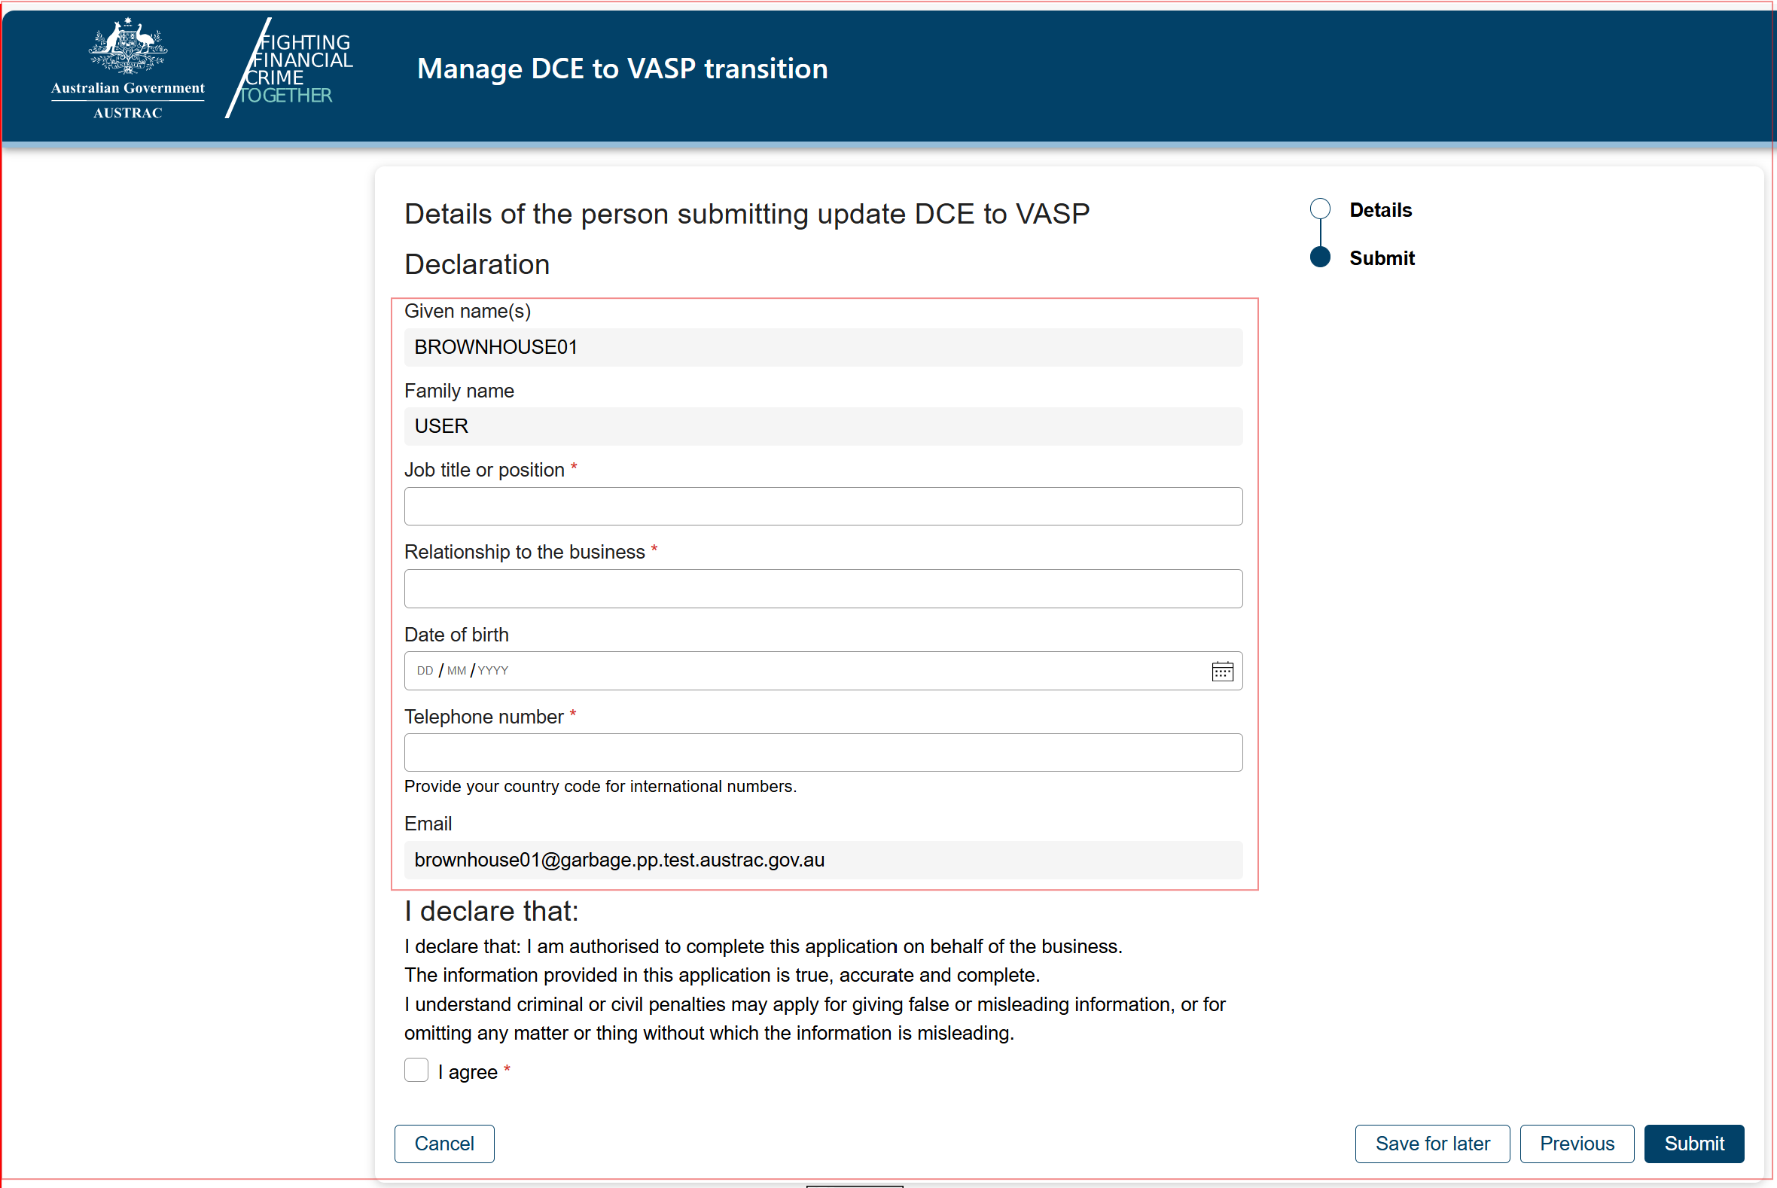Choose Save for later
This screenshot has height=1188, width=1777.
click(x=1431, y=1144)
